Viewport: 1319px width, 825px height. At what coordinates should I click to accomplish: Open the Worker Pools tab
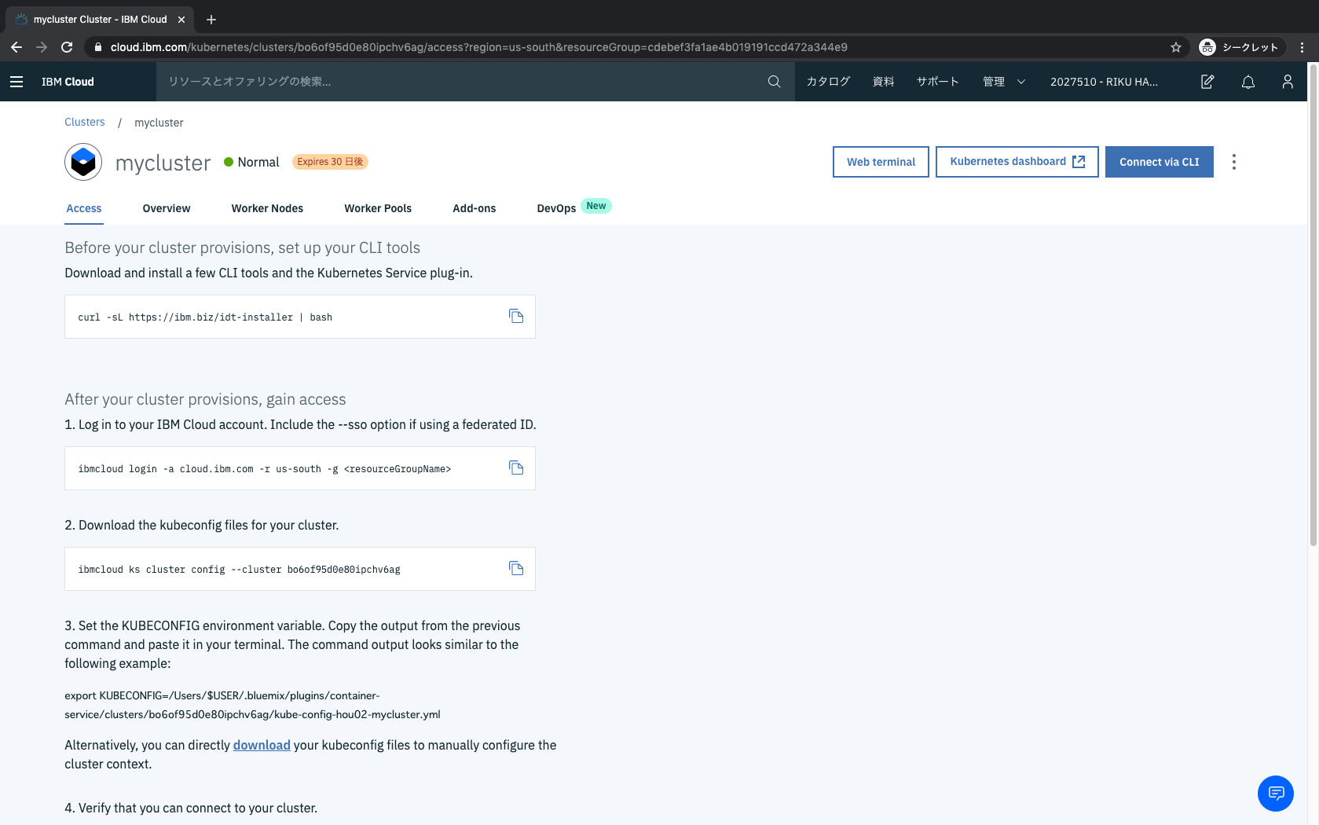pos(378,208)
